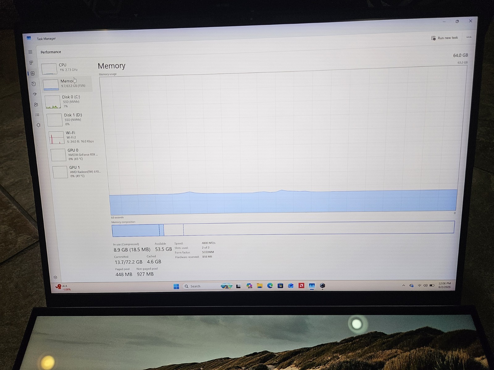The width and height of the screenshot is (494, 370).
Task: Open the red AMD software taskbar icon
Action: tap(301, 286)
